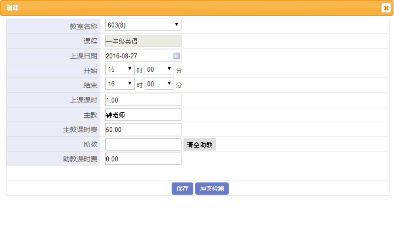394x231 pixels.
Task: Focus the 助教课时费 field with 0.00
Action: pyautogui.click(x=143, y=159)
